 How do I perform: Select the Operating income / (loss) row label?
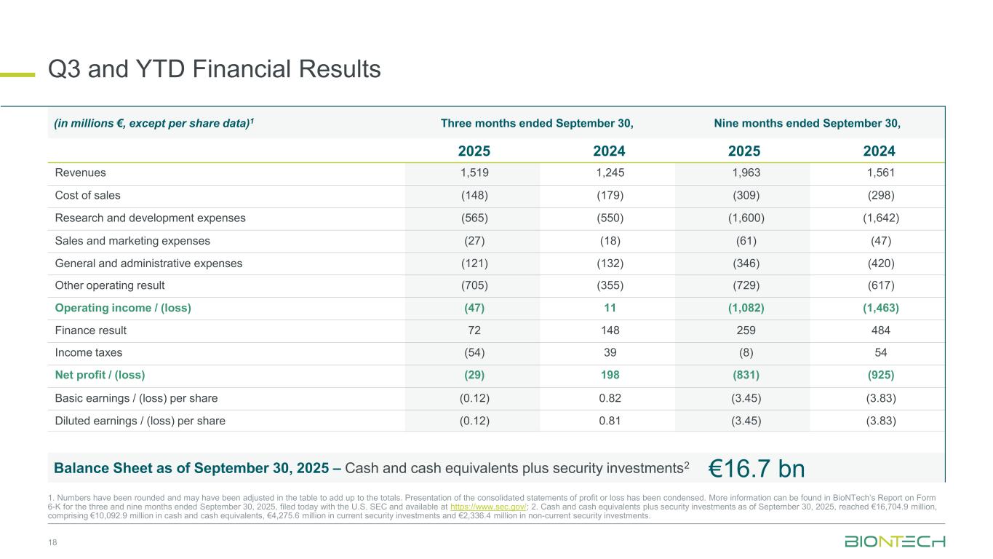[123, 308]
